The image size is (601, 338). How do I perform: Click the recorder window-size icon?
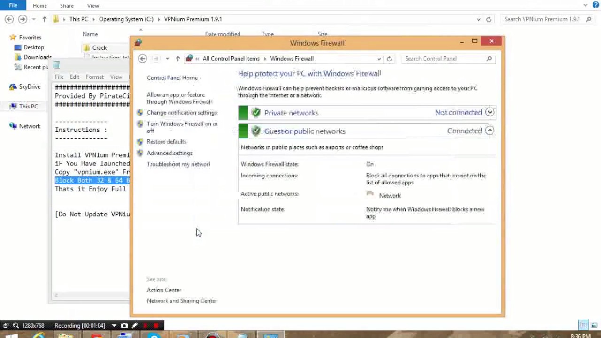(6, 325)
